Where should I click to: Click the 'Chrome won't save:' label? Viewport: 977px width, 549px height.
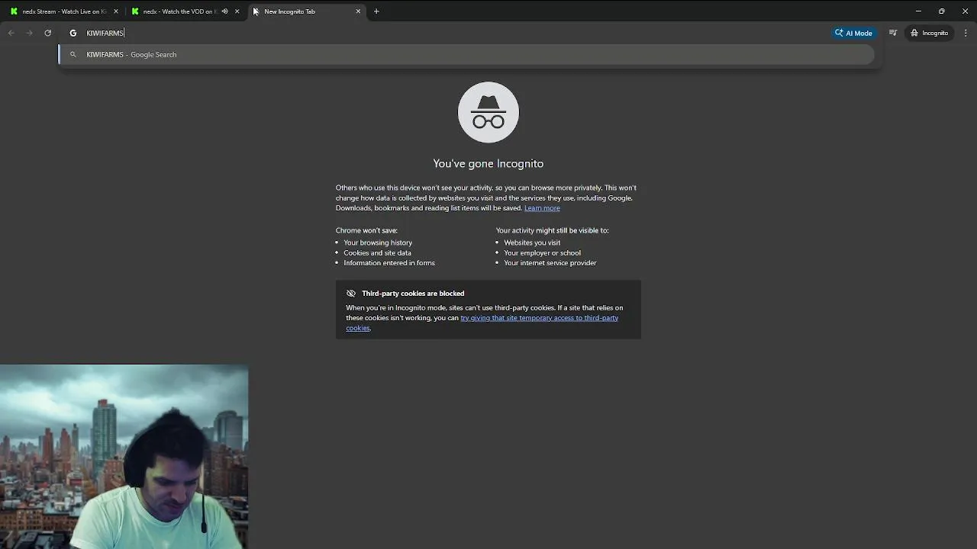click(366, 230)
